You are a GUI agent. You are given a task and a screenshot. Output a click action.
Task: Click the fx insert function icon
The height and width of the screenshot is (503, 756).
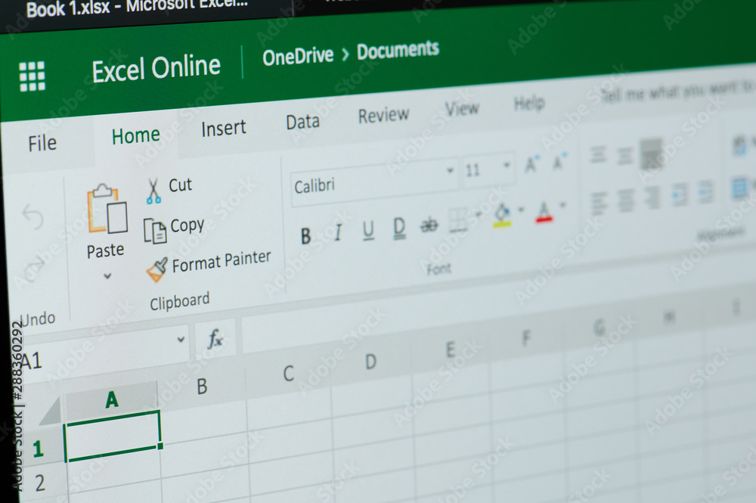(215, 338)
